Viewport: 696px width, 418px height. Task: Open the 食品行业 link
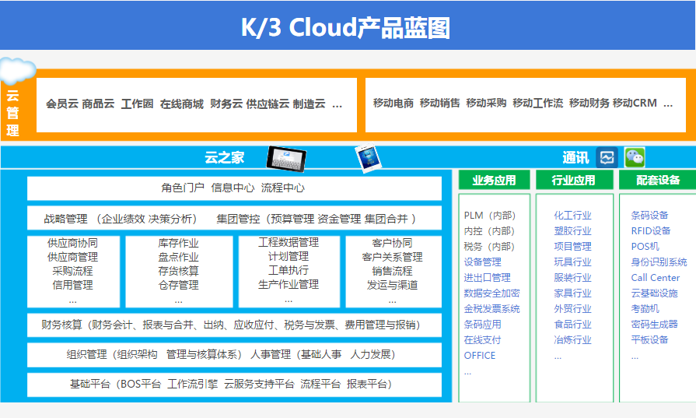click(x=572, y=325)
